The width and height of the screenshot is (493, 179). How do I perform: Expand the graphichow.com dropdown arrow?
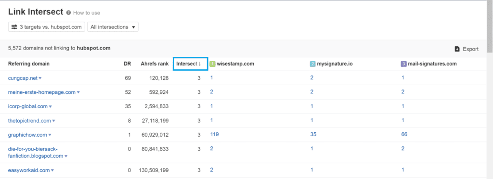[50, 135]
